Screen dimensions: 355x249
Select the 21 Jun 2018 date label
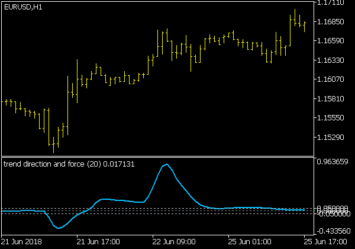pyautogui.click(x=22, y=242)
